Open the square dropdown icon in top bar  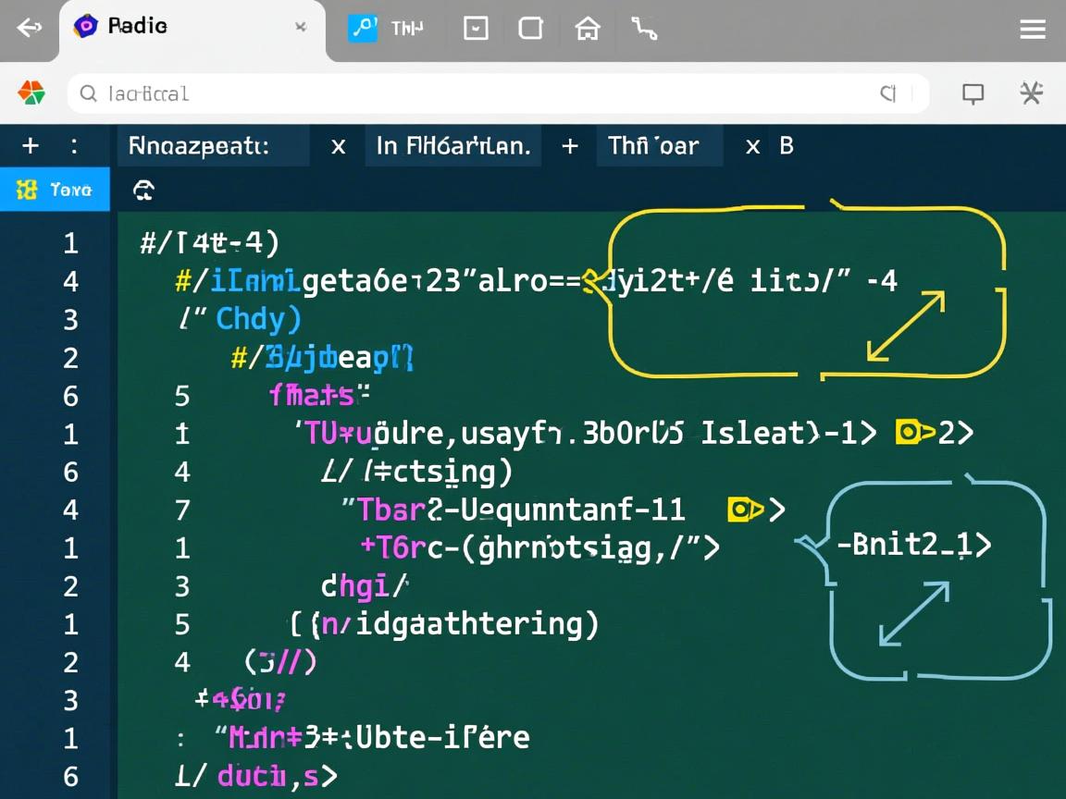476,29
